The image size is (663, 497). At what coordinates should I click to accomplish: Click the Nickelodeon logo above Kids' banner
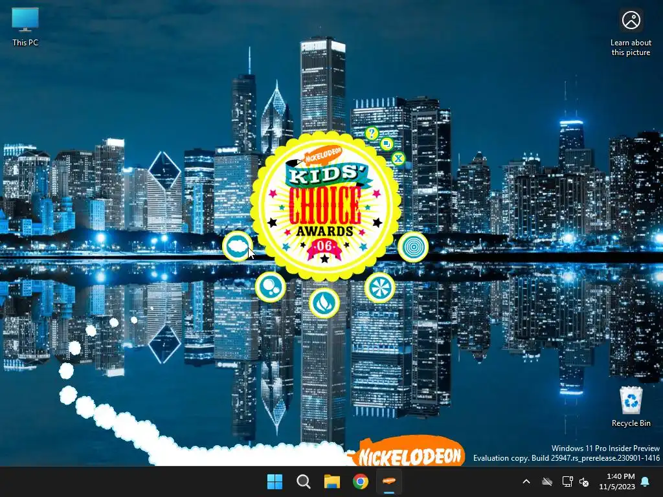coord(322,155)
